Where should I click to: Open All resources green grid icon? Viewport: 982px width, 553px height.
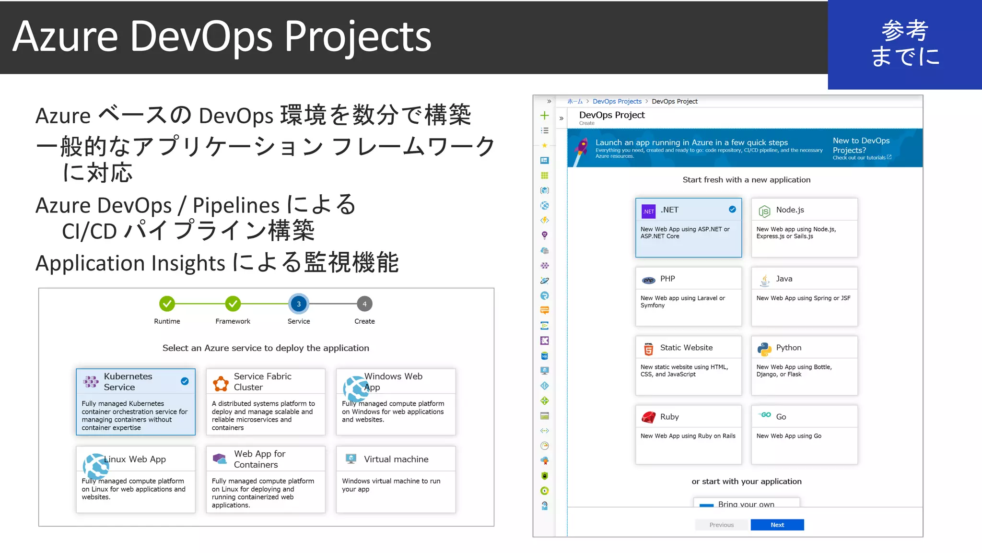pyautogui.click(x=544, y=176)
